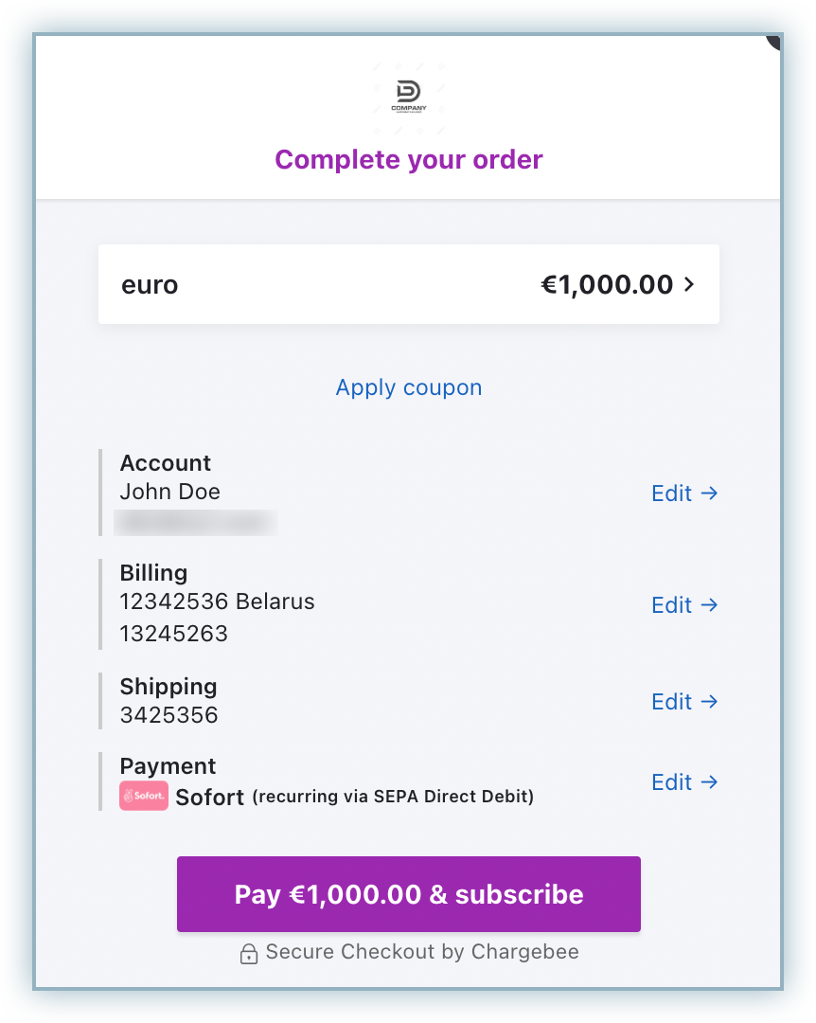Click the company logo at the top
Viewport: 816px width, 1023px height.
pyautogui.click(x=409, y=96)
